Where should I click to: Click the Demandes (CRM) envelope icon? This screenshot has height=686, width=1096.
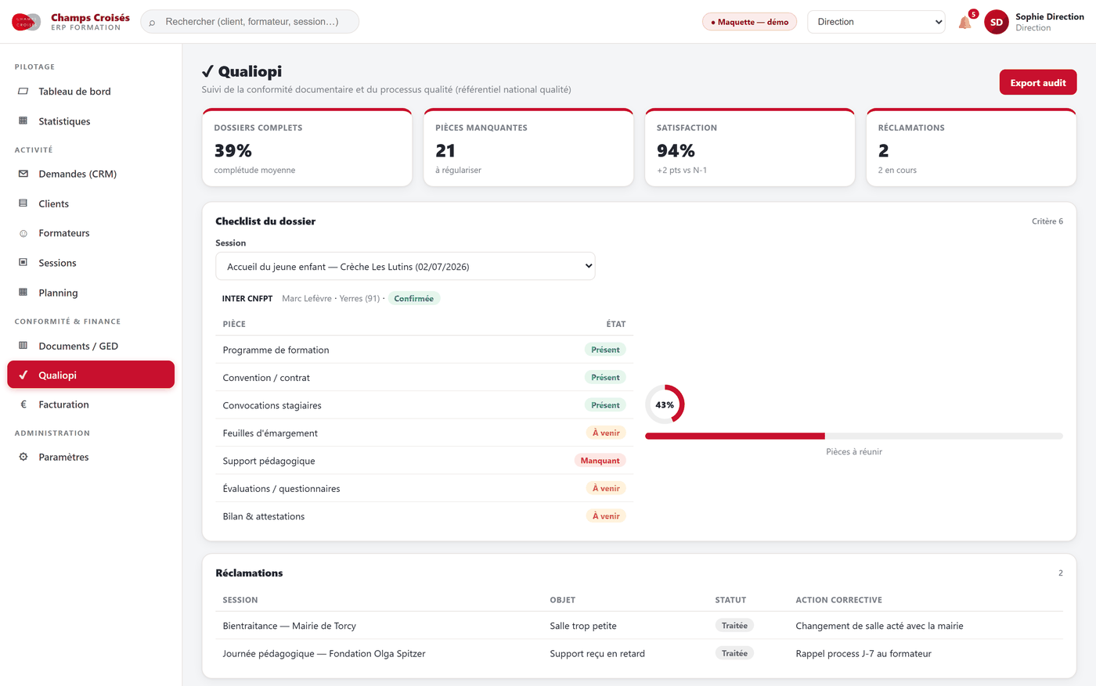click(23, 174)
